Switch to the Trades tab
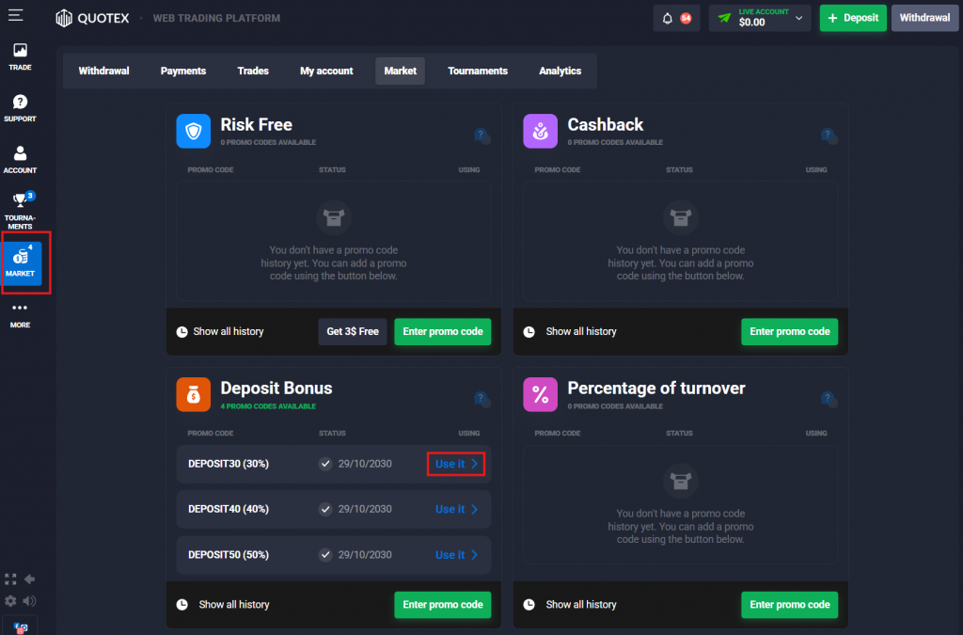Viewport: 963px width, 635px height. (x=253, y=71)
